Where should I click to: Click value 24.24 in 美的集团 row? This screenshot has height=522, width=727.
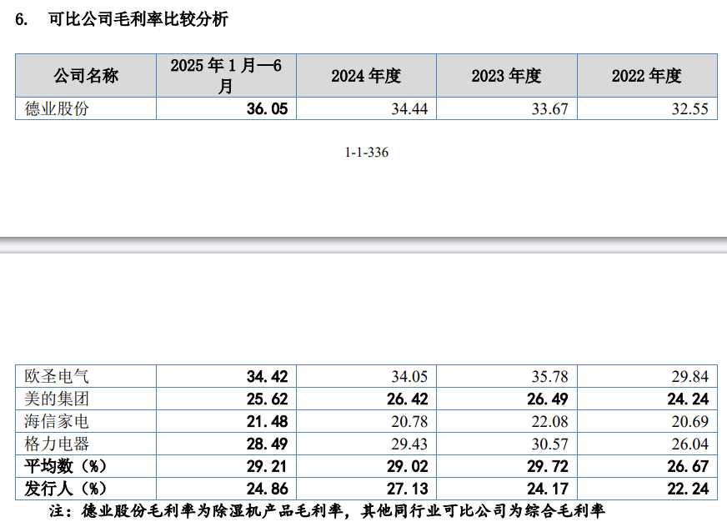(x=688, y=399)
